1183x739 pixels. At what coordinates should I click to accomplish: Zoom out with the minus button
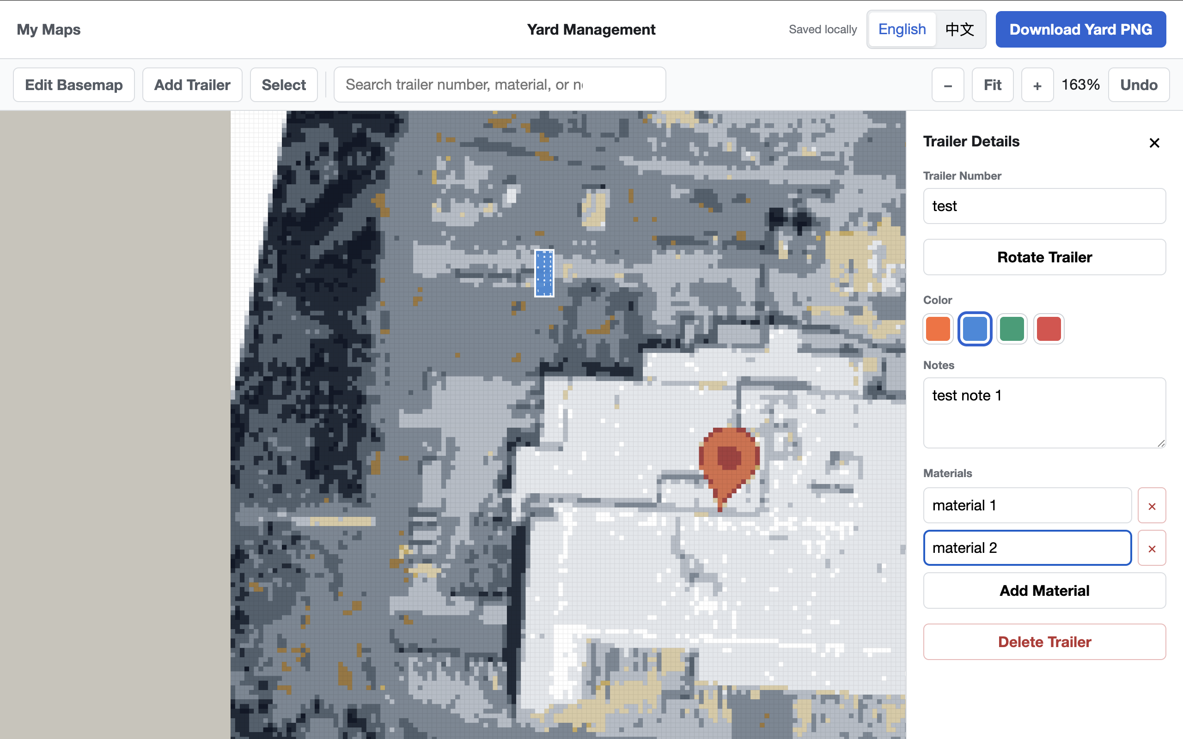(x=947, y=85)
